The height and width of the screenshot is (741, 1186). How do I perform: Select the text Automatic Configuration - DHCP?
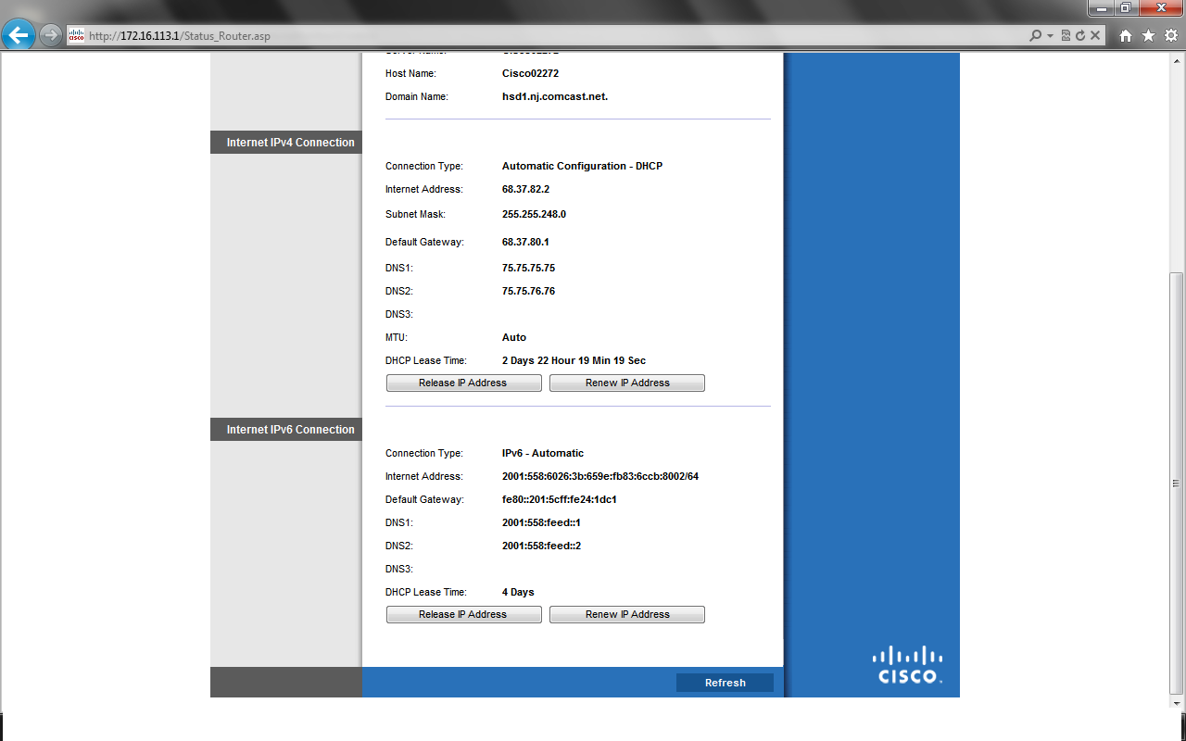582,166
